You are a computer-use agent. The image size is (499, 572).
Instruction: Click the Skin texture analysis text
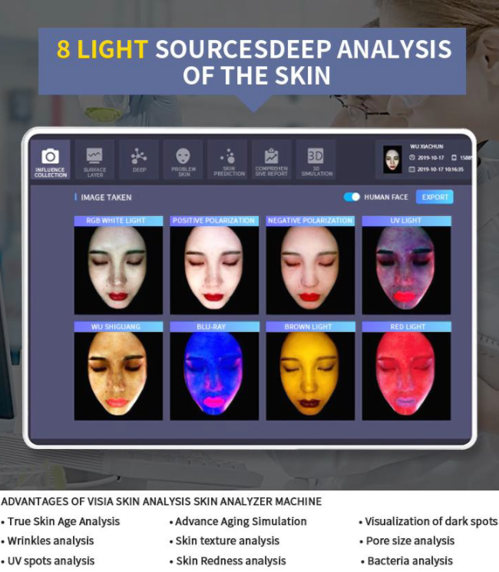pyautogui.click(x=227, y=541)
